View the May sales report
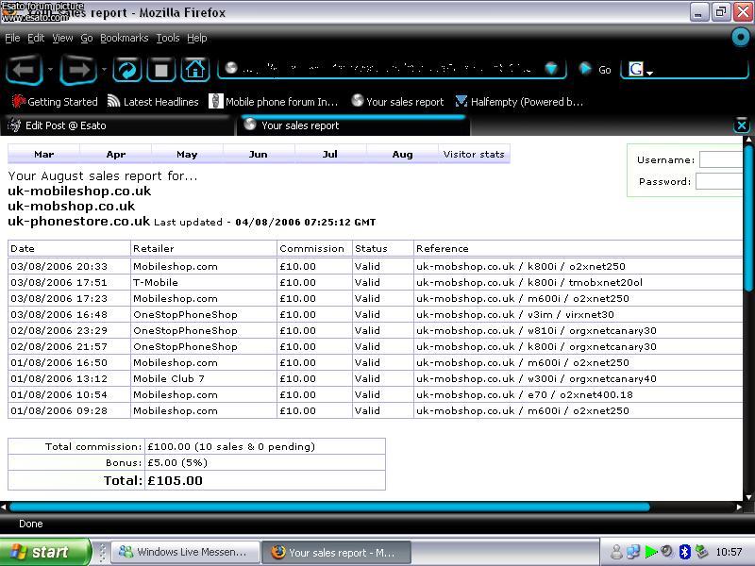Screen dimensions: 755x566 [x=187, y=154]
